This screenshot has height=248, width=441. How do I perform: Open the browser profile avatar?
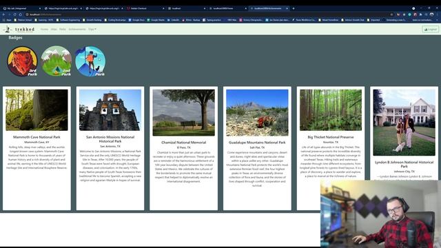432,14
